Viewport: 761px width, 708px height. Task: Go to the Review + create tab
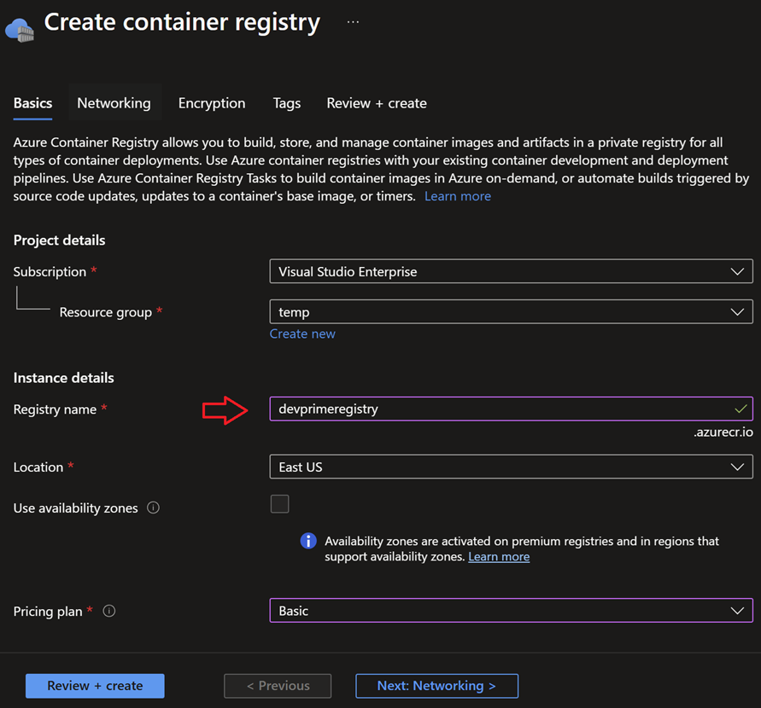click(376, 102)
